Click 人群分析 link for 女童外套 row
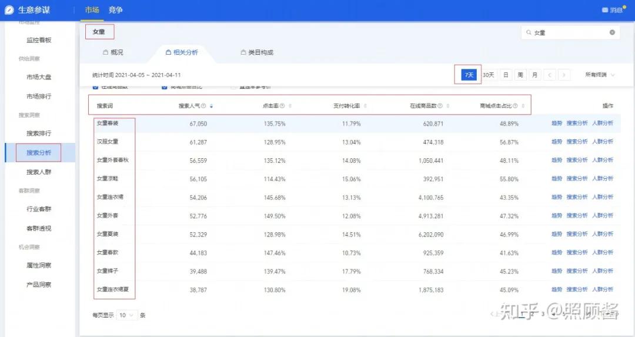 click(x=603, y=215)
